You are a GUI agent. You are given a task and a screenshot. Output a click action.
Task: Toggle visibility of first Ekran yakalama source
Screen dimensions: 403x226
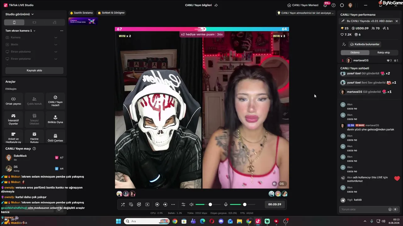[56, 52]
